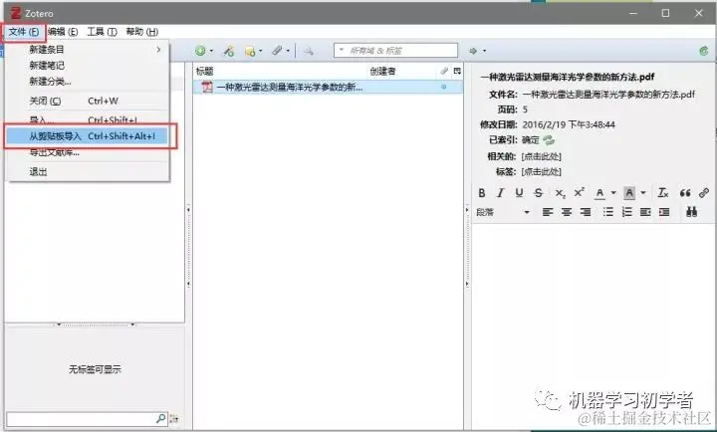Open Advanced Search with the magnifier toolbar icon
This screenshot has width=717, height=432.
pyautogui.click(x=309, y=51)
